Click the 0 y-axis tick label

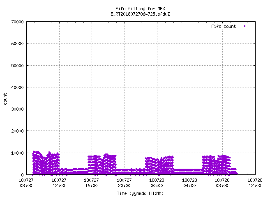tap(22, 175)
